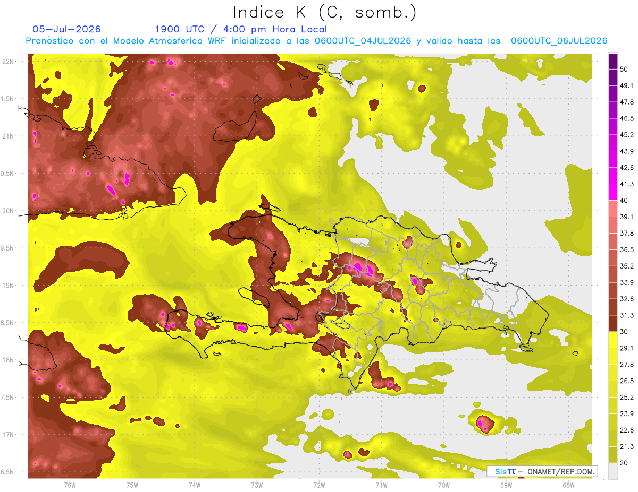Click the colorbar value "45.2"

pyautogui.click(x=627, y=135)
